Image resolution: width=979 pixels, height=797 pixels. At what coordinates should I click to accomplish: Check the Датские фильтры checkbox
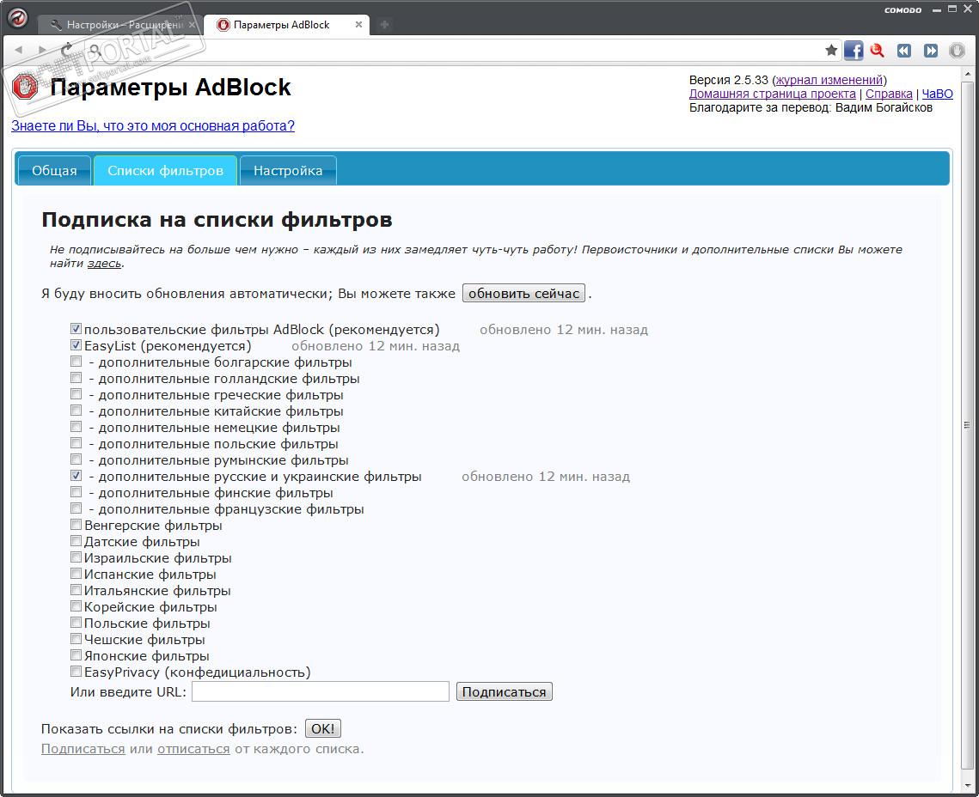click(x=76, y=540)
